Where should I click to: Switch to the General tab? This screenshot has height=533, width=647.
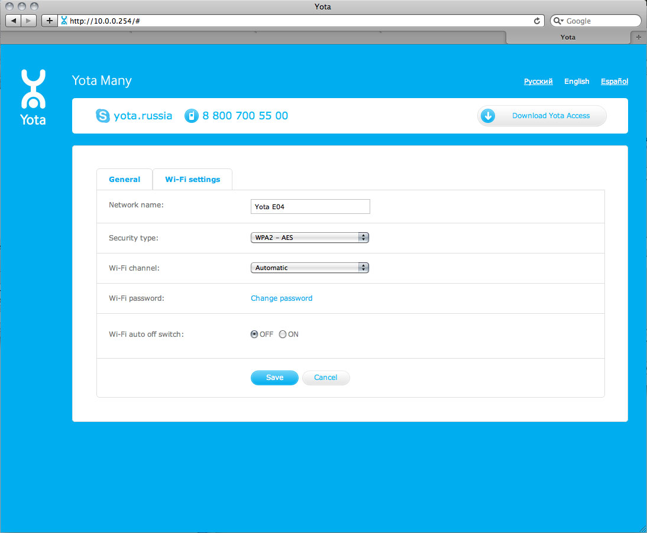pos(125,179)
